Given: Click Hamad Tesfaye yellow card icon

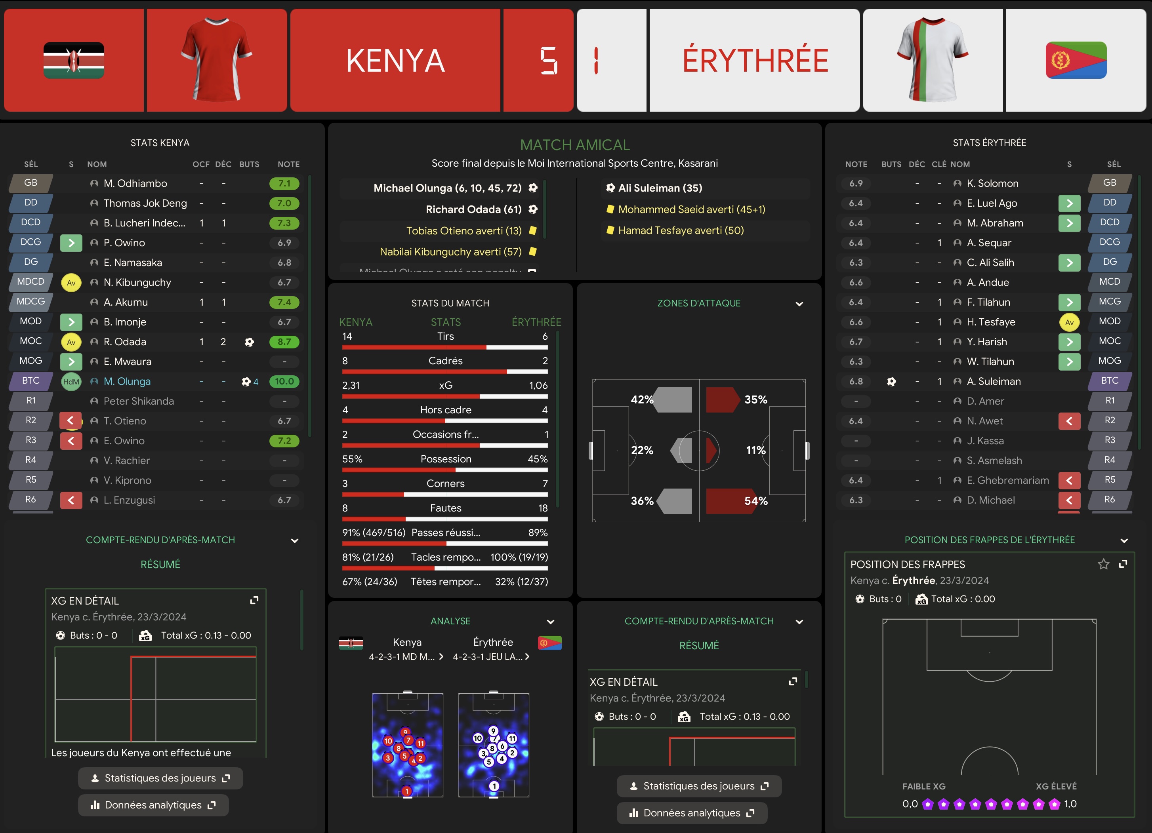Looking at the screenshot, I should (610, 230).
